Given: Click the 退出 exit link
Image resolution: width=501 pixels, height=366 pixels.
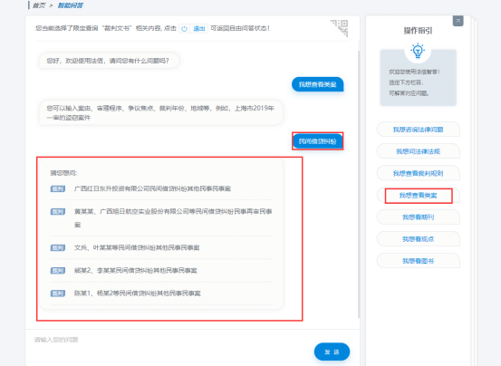Looking at the screenshot, I should click(x=199, y=29).
